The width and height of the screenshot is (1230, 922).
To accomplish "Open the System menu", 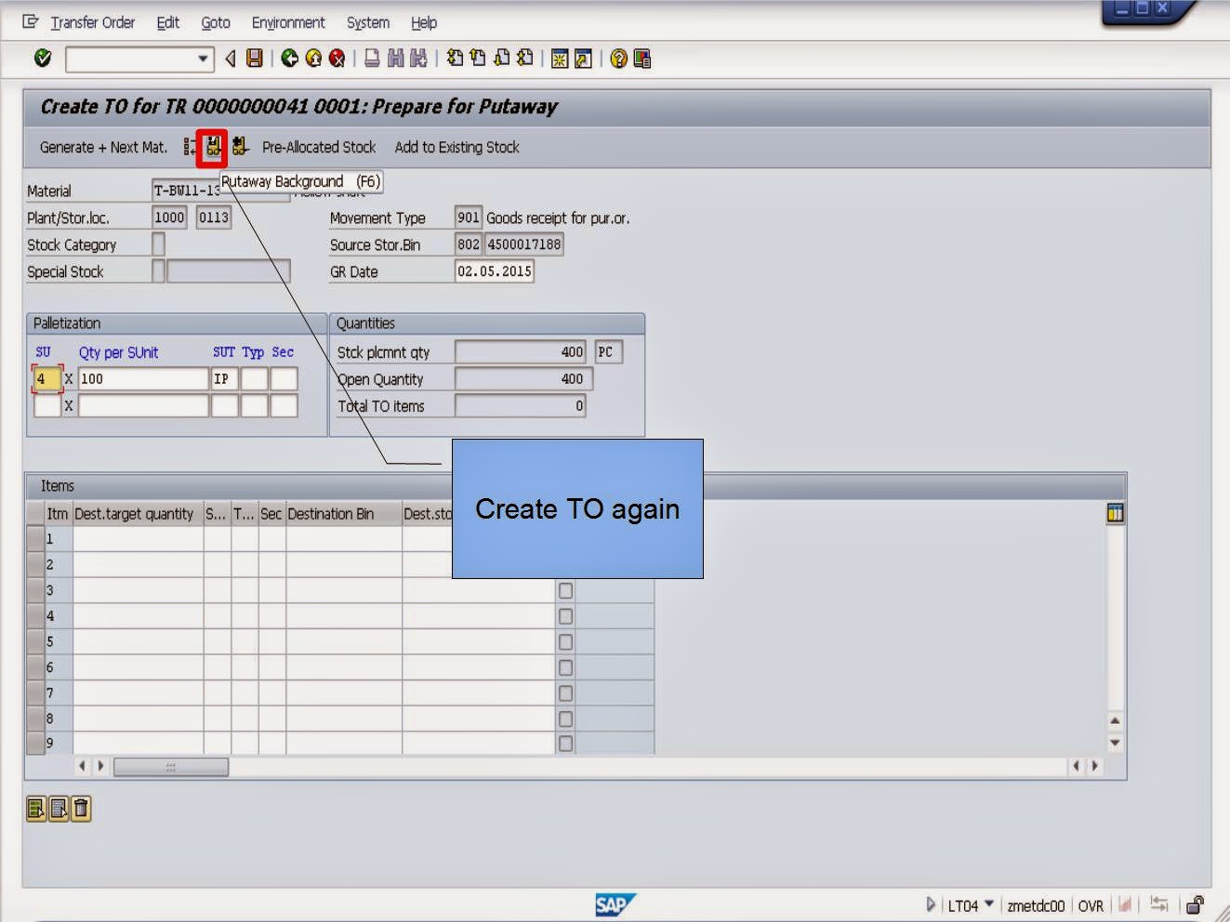I will pos(368,22).
